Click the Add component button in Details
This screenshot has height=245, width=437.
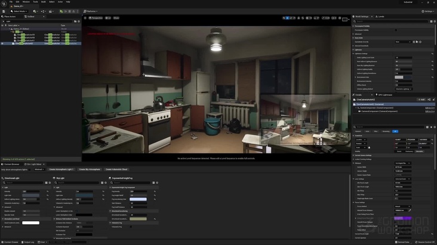[421, 99]
